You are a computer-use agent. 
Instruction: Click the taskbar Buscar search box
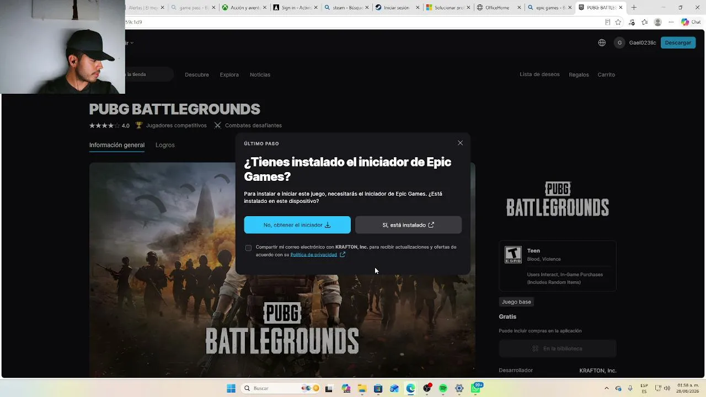281,388
